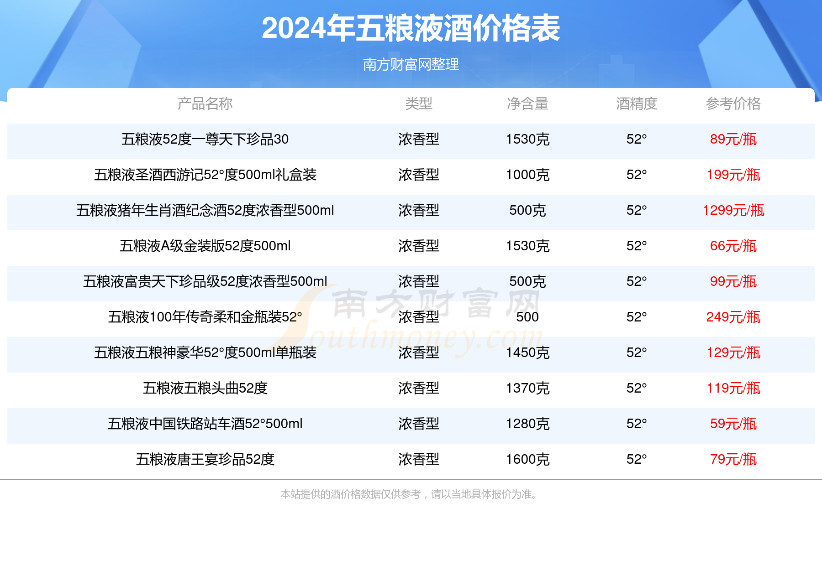Click price 59元/瓶
Image resolution: width=822 pixels, height=570 pixels.
click(733, 424)
